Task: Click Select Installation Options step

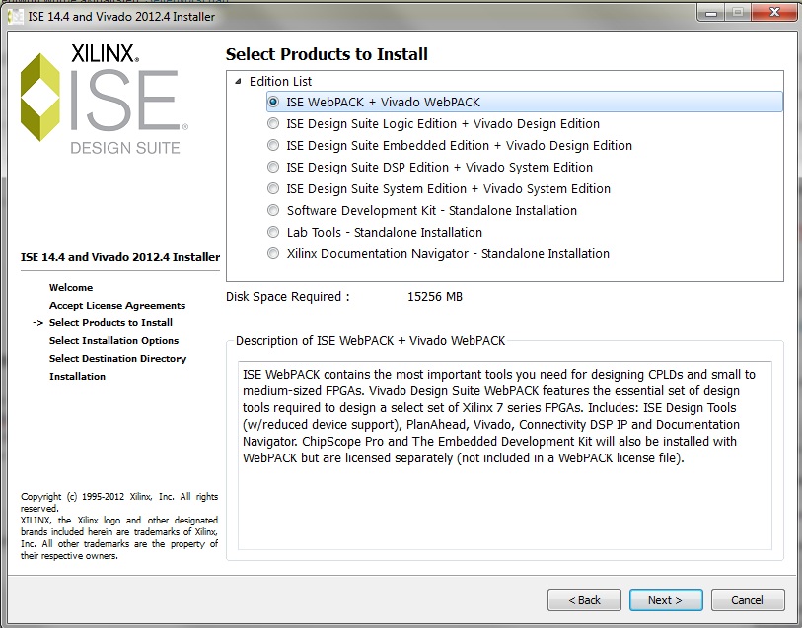Action: (x=113, y=341)
